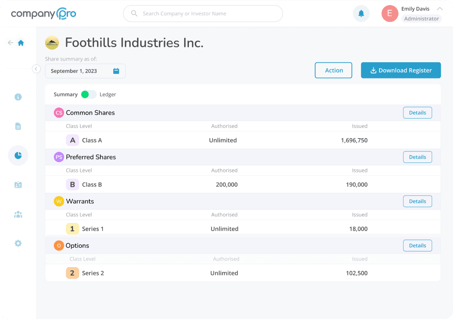
Task: Open the info icon in sidebar
Action: [x=18, y=97]
